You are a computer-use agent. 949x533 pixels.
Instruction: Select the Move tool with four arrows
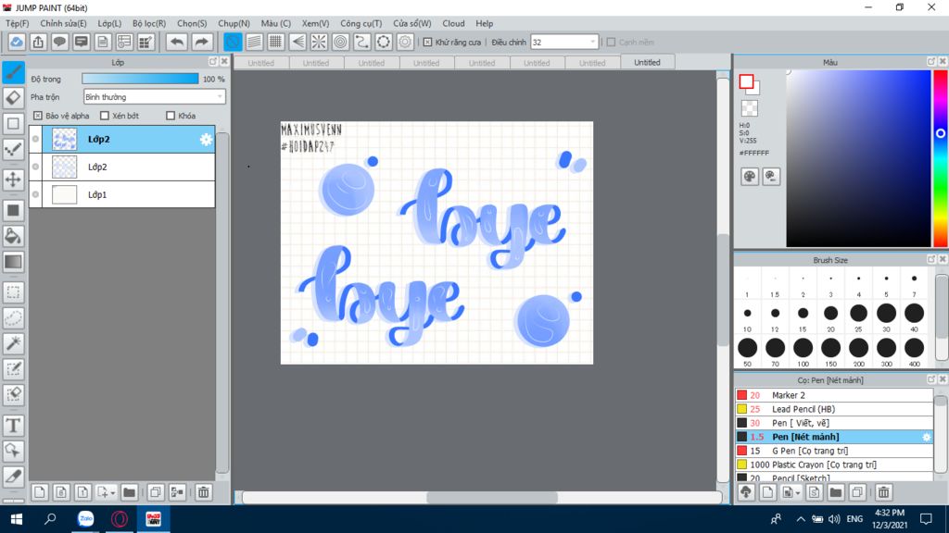[x=13, y=180]
